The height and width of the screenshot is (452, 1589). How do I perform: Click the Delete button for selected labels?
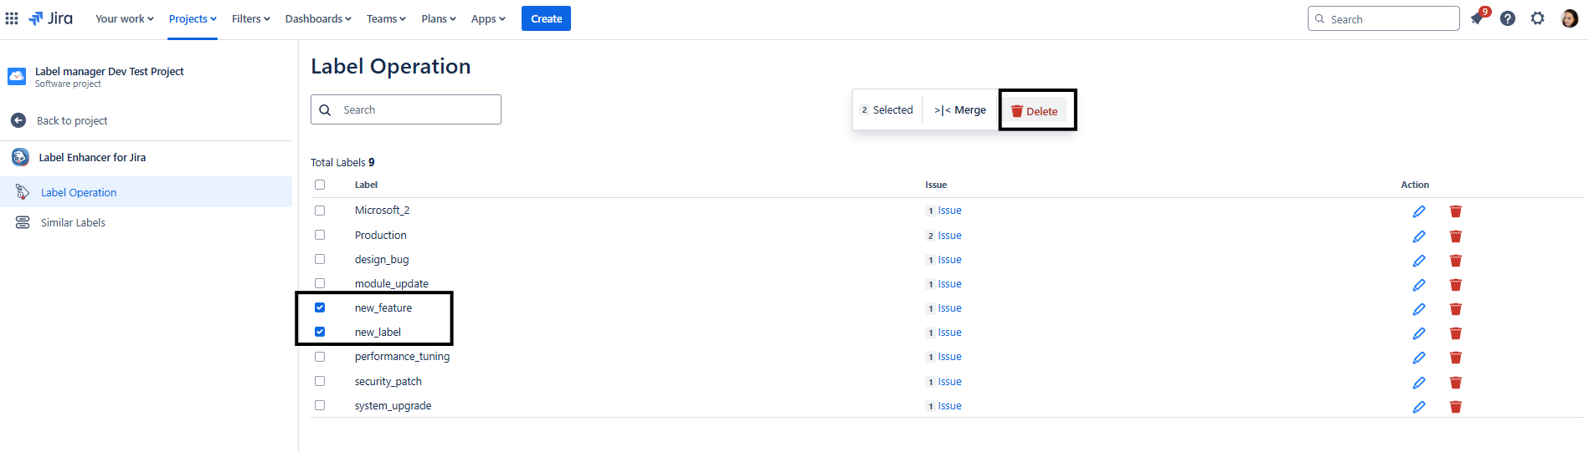[x=1034, y=111]
